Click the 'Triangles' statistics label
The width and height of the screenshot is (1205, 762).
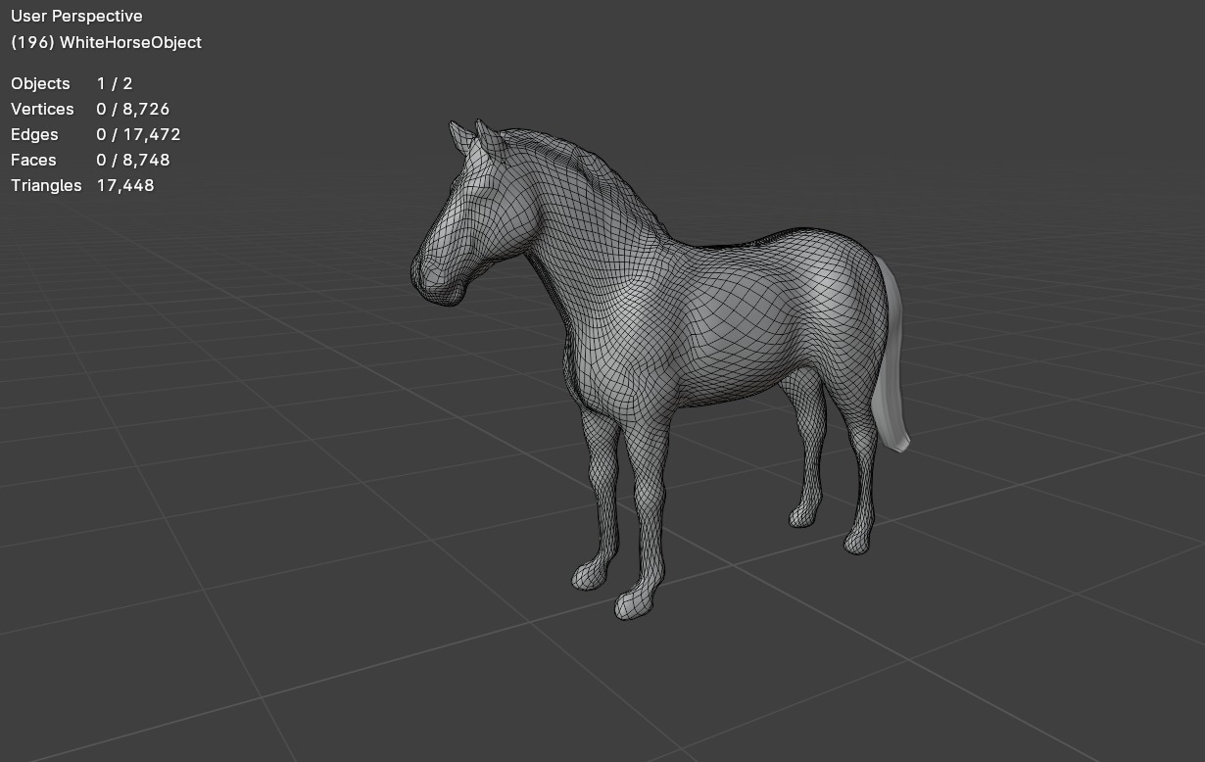point(46,185)
